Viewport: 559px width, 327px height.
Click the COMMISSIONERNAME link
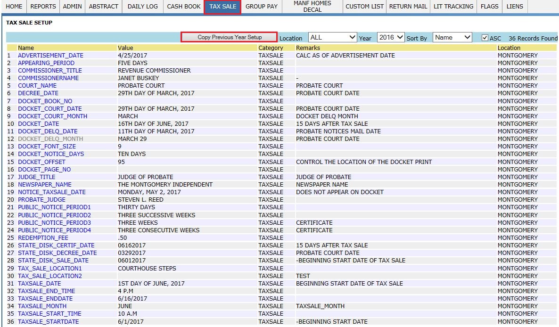[x=48, y=78]
